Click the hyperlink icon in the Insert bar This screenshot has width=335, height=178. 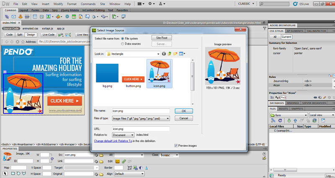coord(7,17)
